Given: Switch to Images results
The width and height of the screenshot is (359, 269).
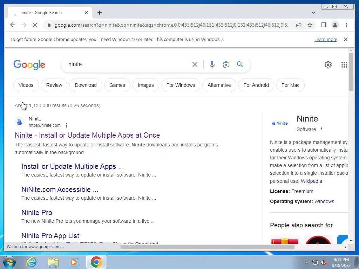Looking at the screenshot, I should click(145, 85).
